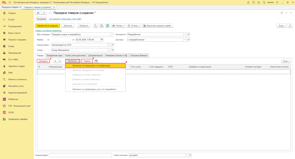Open the Wildberries sidebar section
The image size is (295, 159).
click(x=13, y=99)
